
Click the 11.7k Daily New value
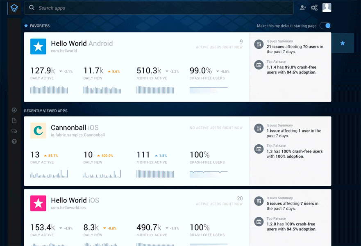click(x=93, y=71)
